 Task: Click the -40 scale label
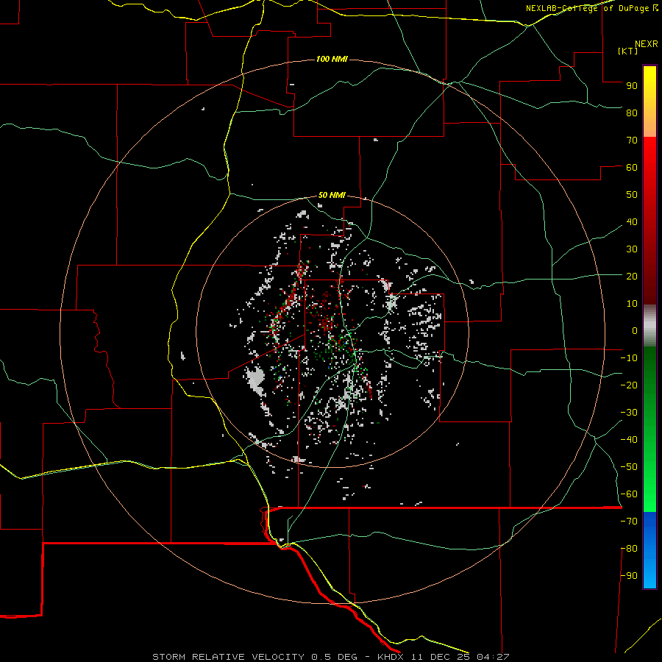click(x=629, y=440)
